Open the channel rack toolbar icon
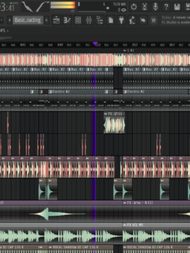This screenshot has height=253, width=190. [78, 20]
